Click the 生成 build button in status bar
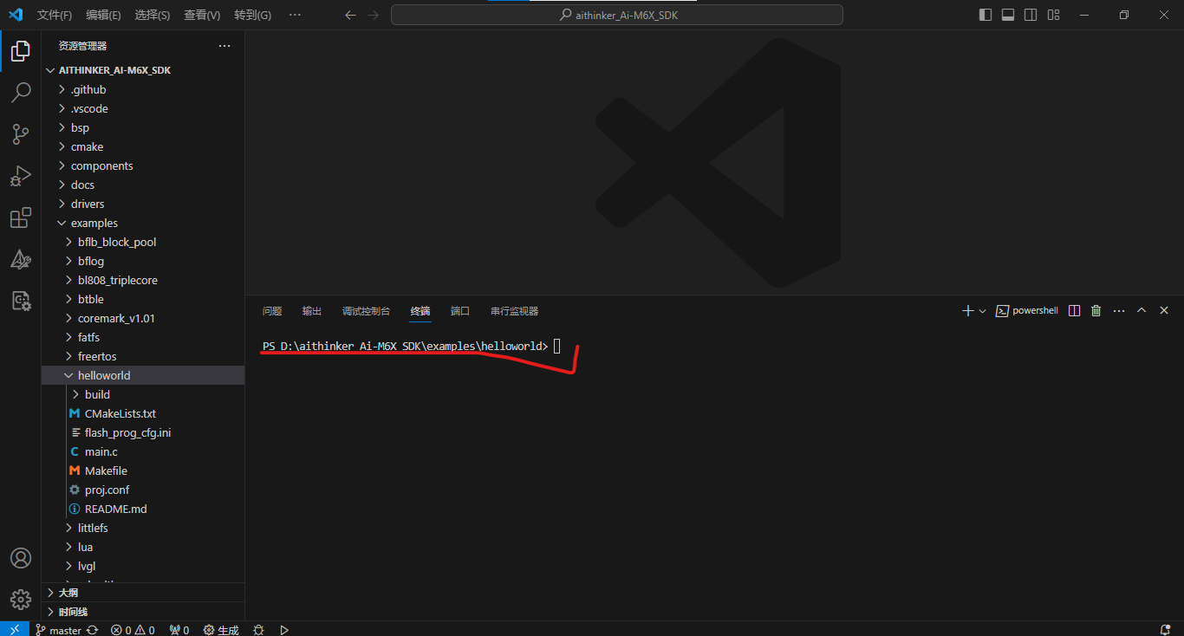 click(x=220, y=630)
